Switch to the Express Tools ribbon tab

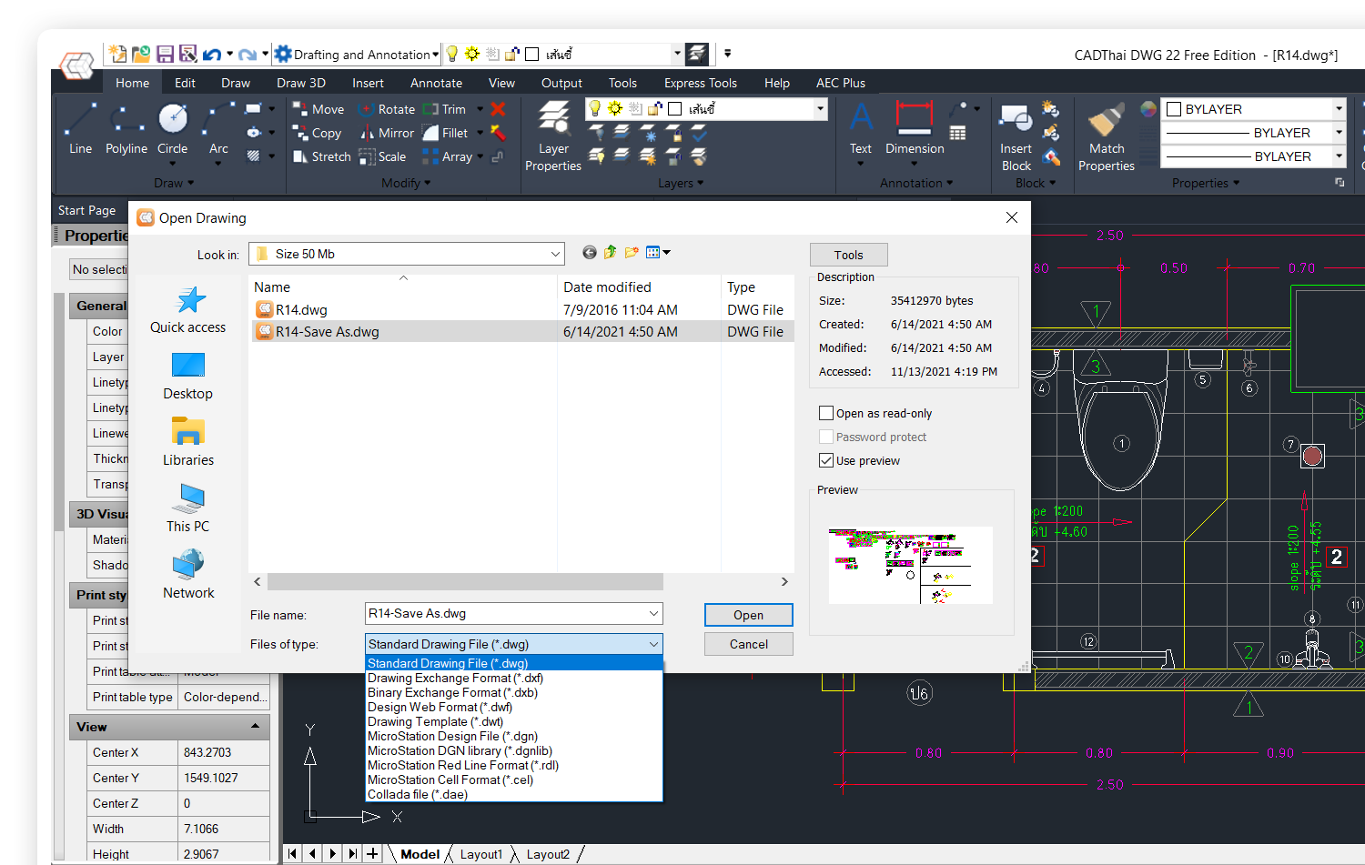pos(701,83)
